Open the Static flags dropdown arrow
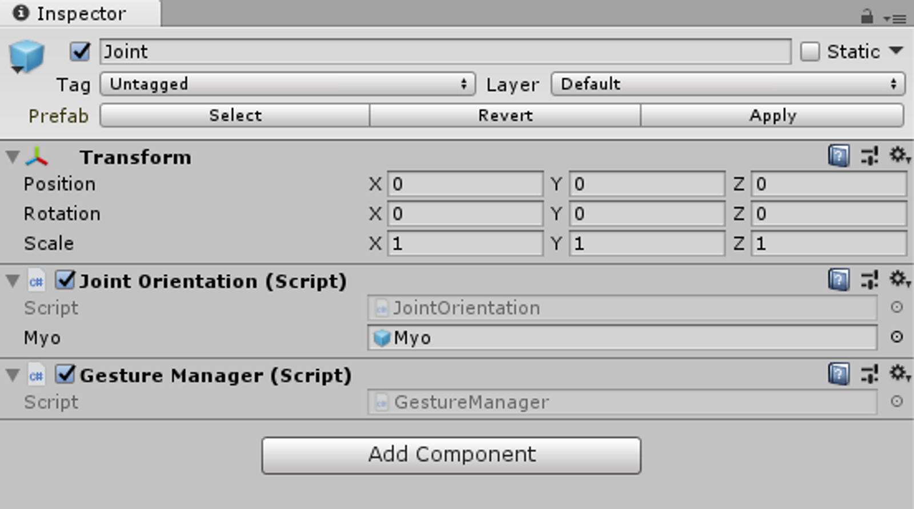 [x=896, y=51]
